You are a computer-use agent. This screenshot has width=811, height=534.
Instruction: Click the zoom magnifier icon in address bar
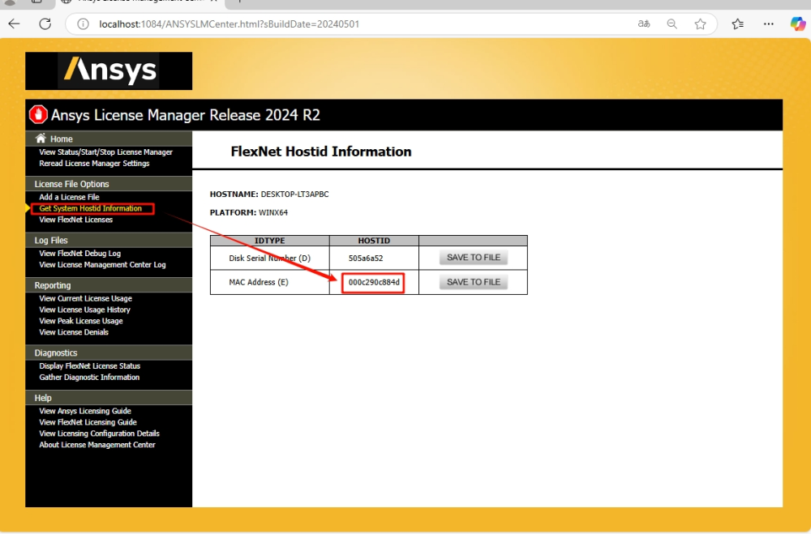[x=672, y=24]
